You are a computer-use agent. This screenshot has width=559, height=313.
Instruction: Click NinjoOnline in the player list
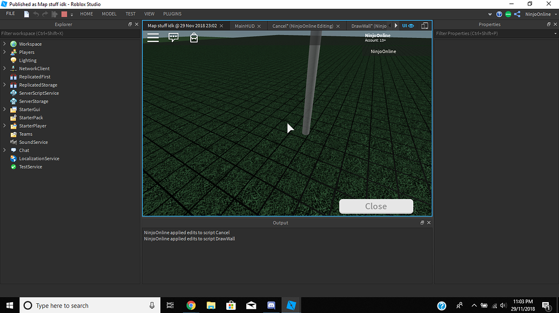[383, 51]
